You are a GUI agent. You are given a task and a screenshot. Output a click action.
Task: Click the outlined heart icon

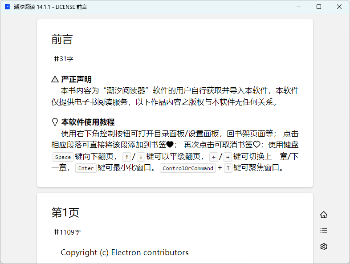(x=256, y=144)
